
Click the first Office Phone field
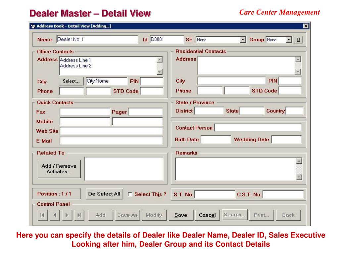[x=72, y=91]
